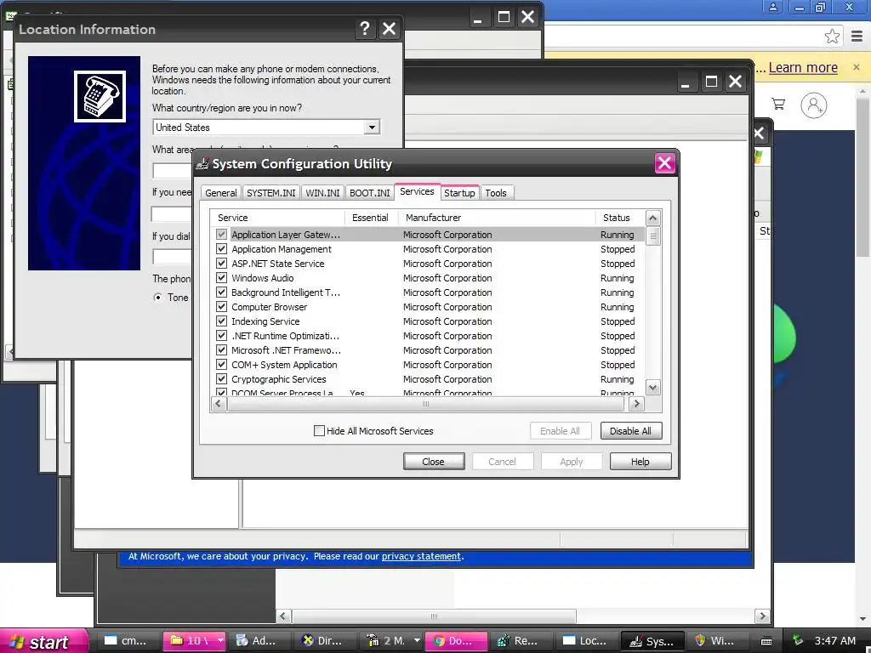
Task: Open the privacy statement link
Action: (421, 556)
